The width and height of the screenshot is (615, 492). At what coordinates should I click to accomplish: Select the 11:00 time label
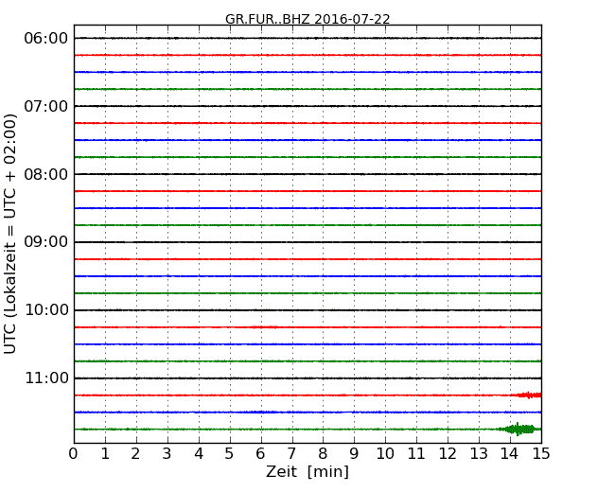(x=46, y=378)
